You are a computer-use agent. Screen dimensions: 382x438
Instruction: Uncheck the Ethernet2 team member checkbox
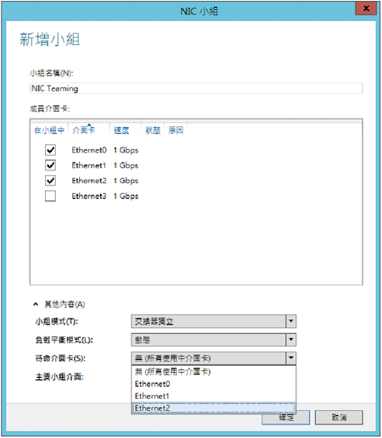tap(50, 180)
